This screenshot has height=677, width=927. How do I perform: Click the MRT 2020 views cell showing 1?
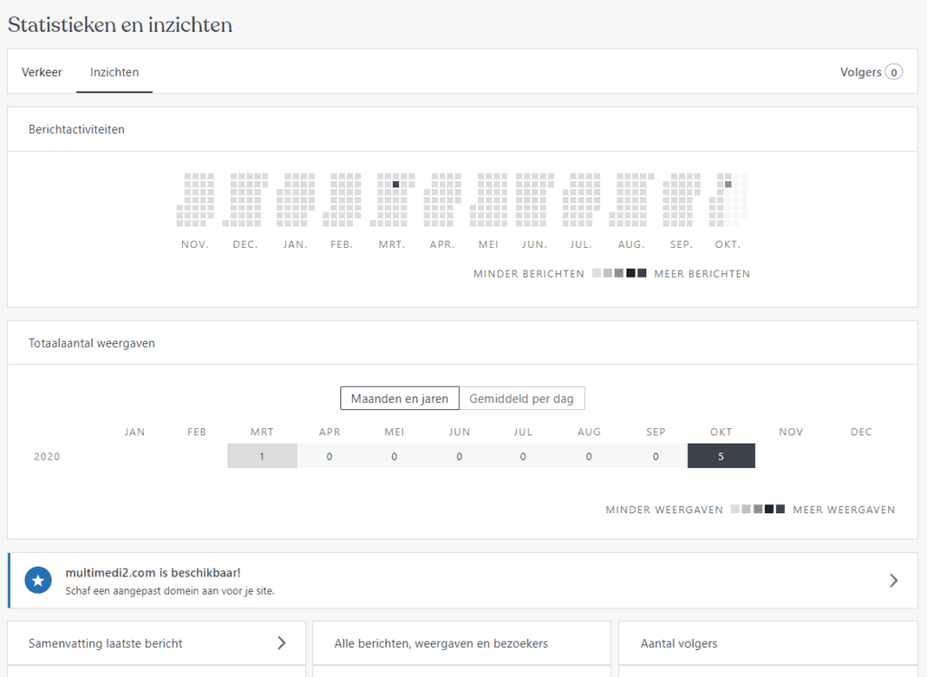point(262,456)
